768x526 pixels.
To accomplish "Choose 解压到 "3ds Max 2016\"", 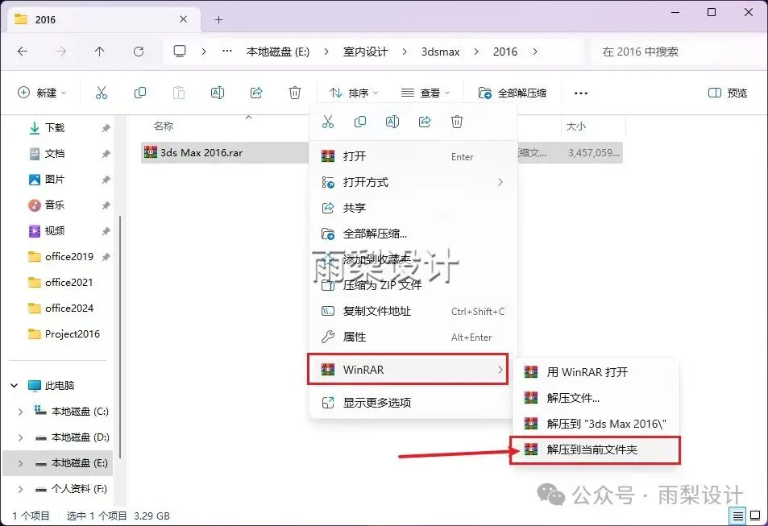I will coord(595,424).
